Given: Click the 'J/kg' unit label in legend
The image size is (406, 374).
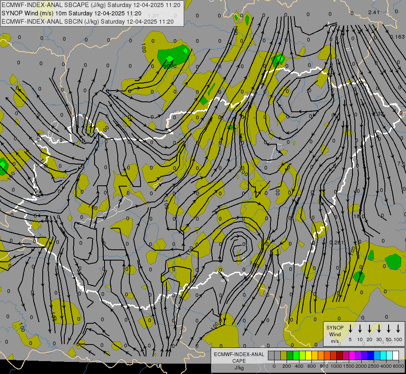Looking at the screenshot, I should [239, 368].
